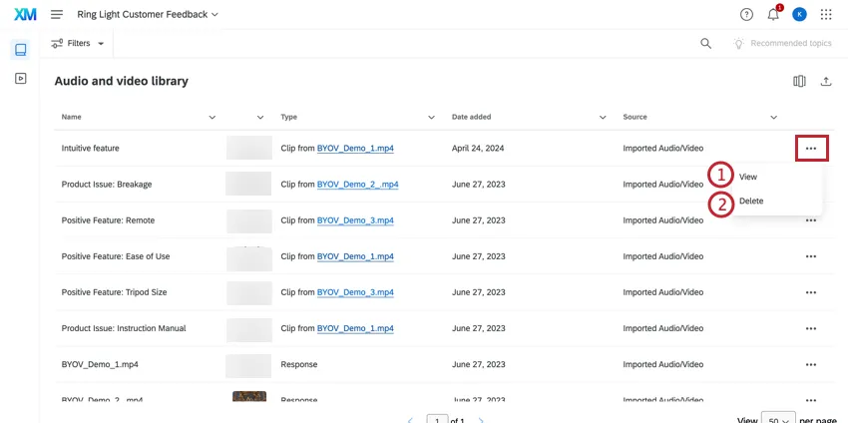This screenshot has height=423, width=848.
Task: Expand the Ring Light Customer Feedback dropdown
Action: click(x=147, y=15)
